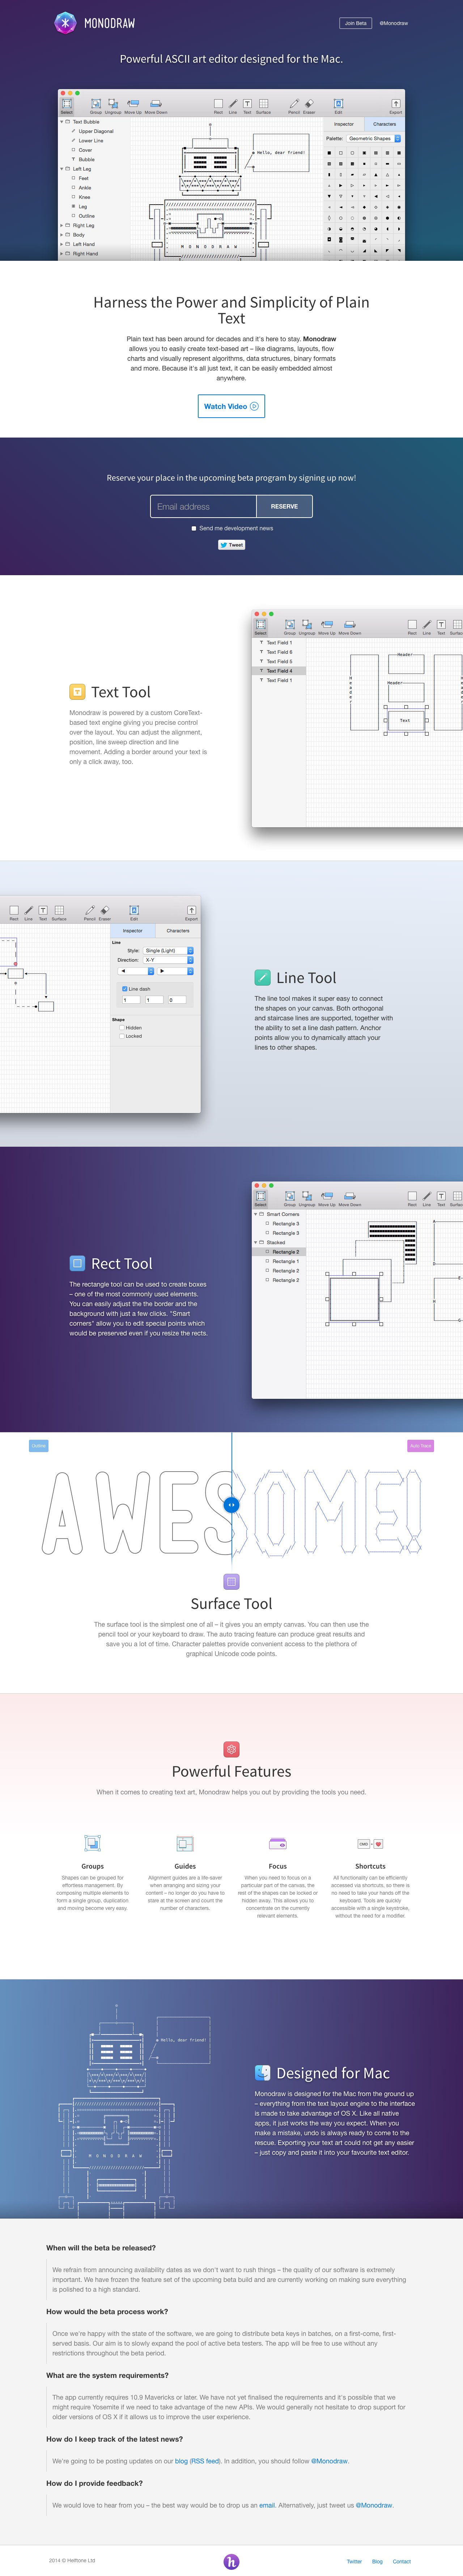Click the blue Rect Tool section icon
Image resolution: width=463 pixels, height=2576 pixels.
click(77, 1263)
